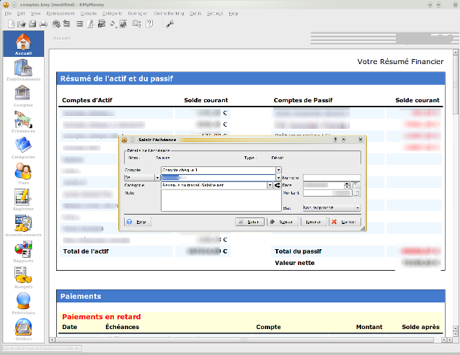Open the Établissements sidebar view

click(x=24, y=70)
